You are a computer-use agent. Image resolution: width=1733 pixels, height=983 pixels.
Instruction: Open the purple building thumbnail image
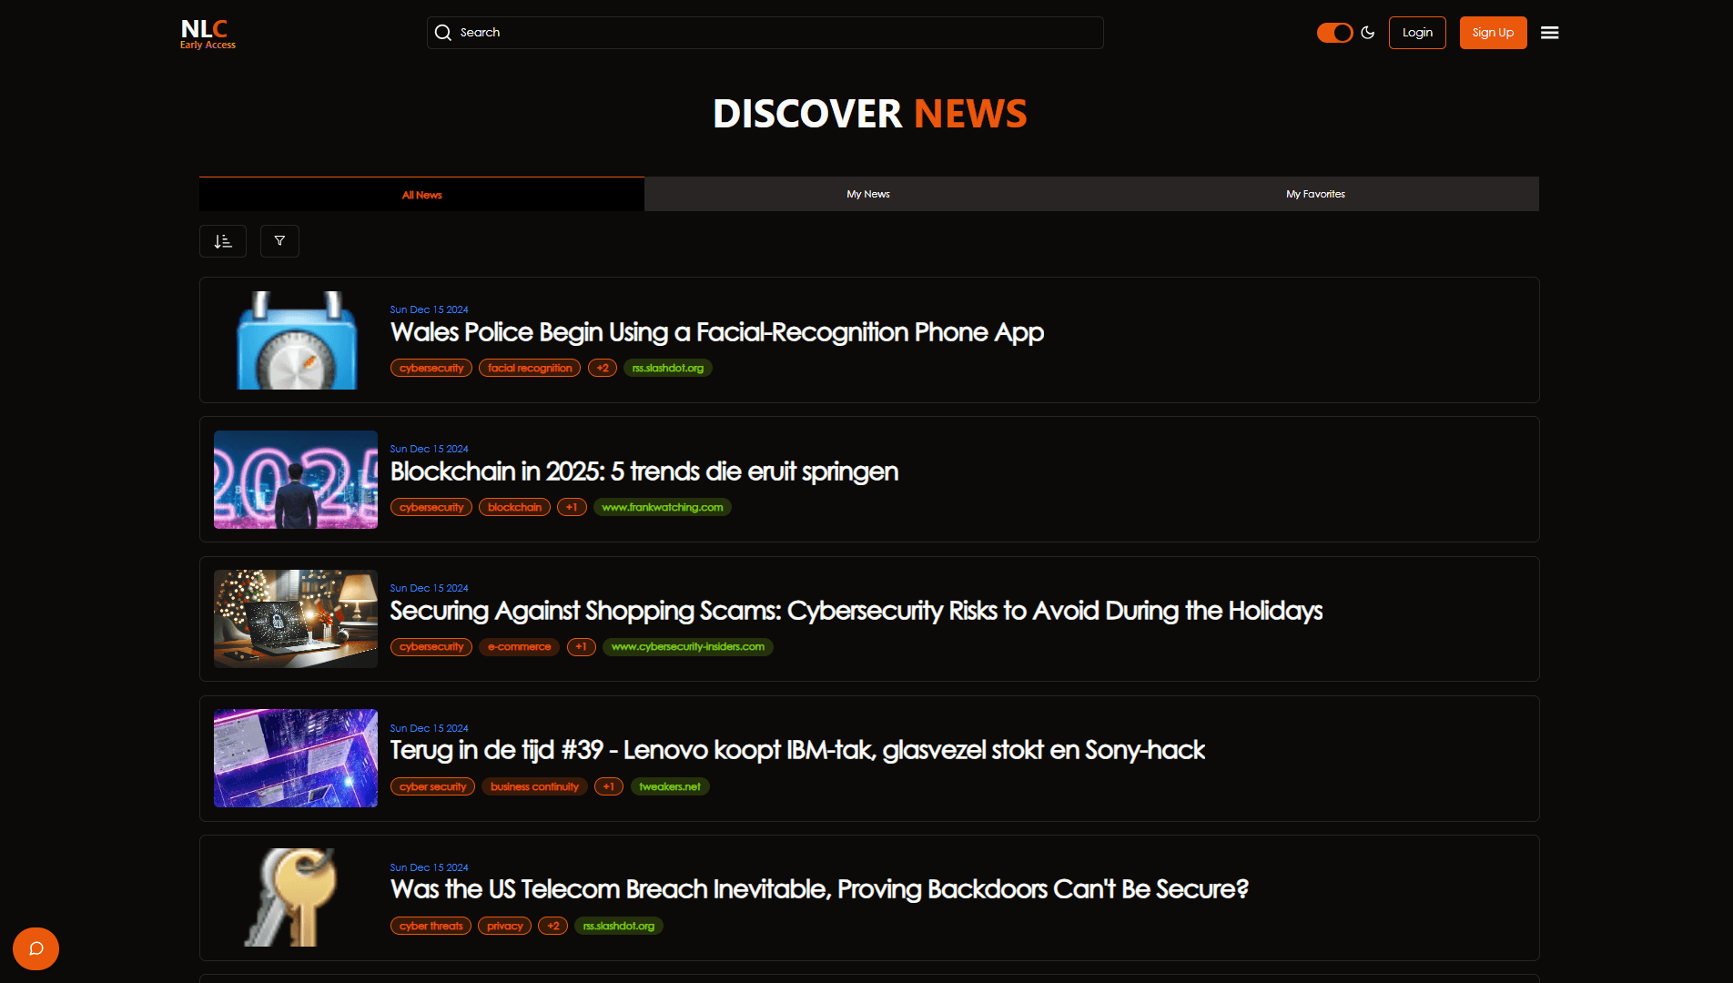pyautogui.click(x=296, y=758)
